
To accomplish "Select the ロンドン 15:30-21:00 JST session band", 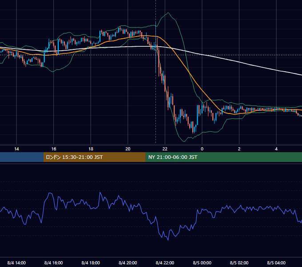I will [x=94, y=157].
